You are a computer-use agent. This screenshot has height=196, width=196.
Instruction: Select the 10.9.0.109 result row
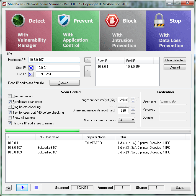[98, 152]
